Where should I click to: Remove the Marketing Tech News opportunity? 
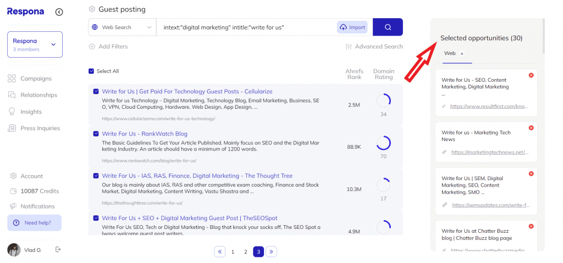531,128
